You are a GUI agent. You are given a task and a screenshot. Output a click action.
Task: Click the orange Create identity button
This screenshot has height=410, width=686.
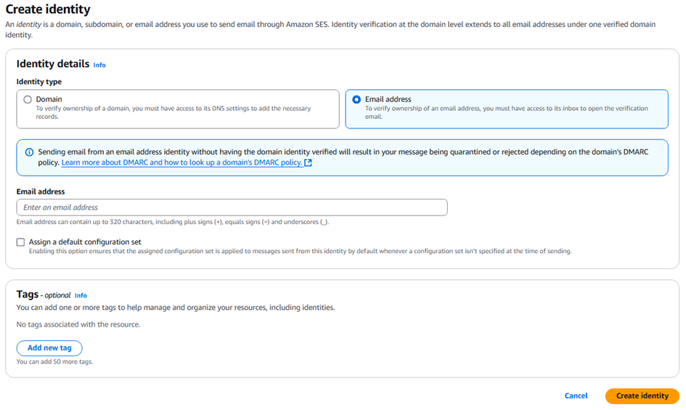pos(642,395)
